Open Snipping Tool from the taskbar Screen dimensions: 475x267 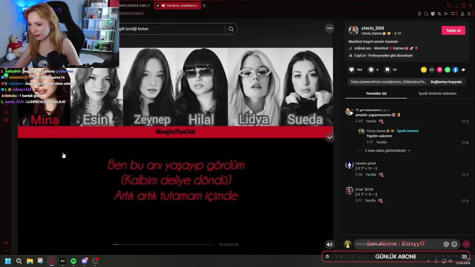[x=40, y=261]
